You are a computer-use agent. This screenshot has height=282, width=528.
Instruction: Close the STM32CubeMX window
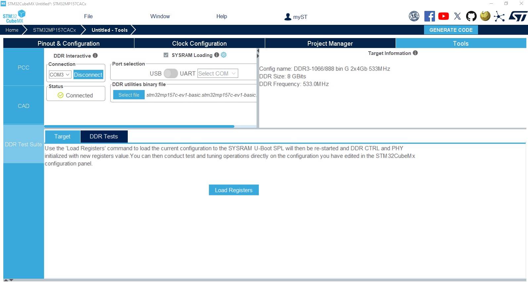pos(521,4)
